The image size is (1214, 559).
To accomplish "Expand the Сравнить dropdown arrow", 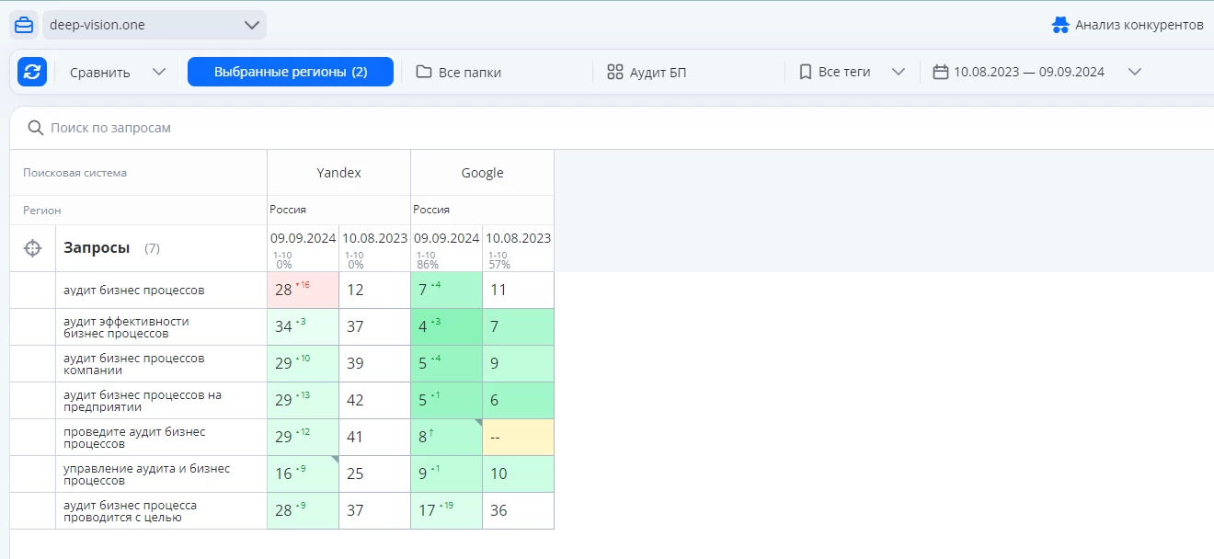I will [158, 72].
